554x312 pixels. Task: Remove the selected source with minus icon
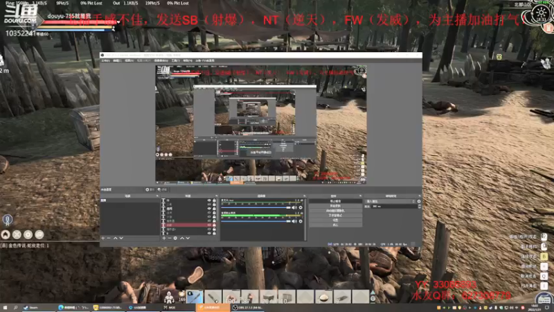[170, 238]
